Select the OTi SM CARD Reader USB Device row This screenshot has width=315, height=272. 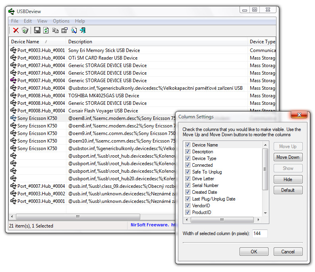[142, 58]
